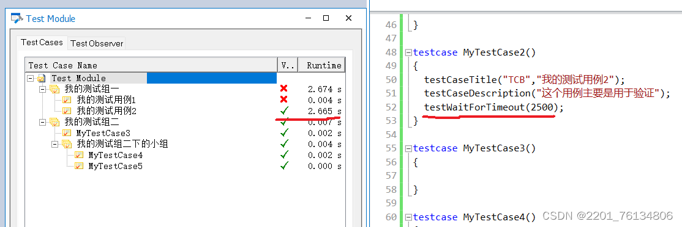Click the 2.665 s runtime value
Screen dimensions: 682x227
point(324,111)
